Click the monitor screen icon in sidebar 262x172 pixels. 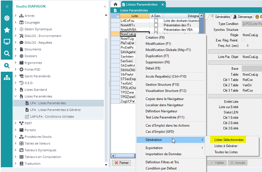tap(7, 42)
